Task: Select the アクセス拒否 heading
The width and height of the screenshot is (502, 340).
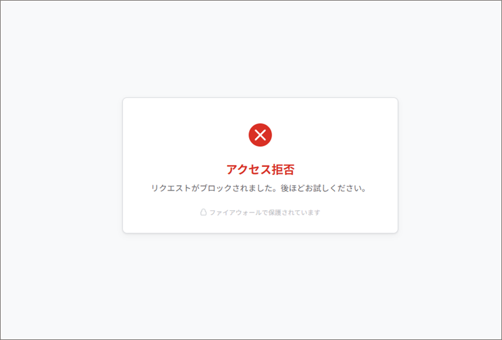Action: [x=260, y=169]
